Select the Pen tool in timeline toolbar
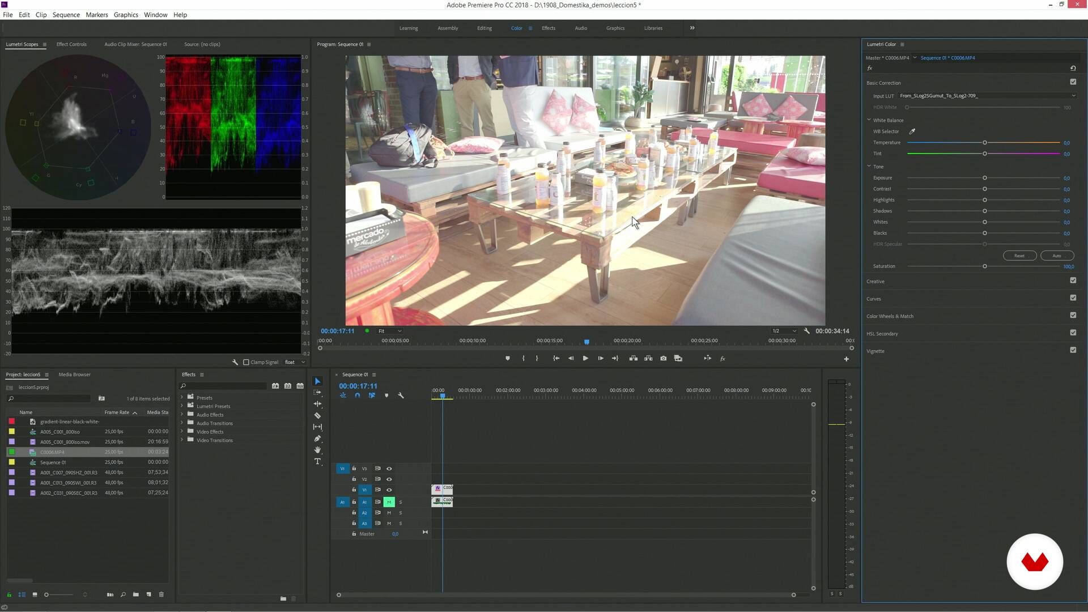Image resolution: width=1088 pixels, height=612 pixels. pos(317,439)
